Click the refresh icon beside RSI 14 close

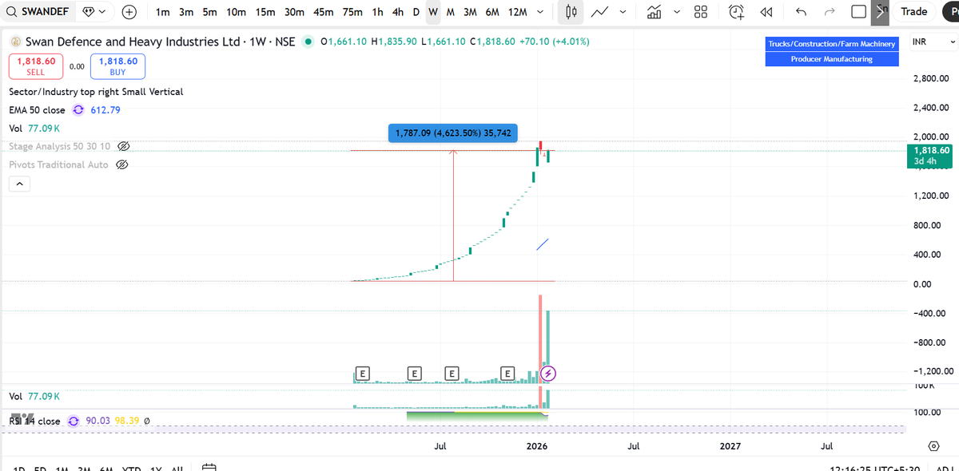pos(74,421)
